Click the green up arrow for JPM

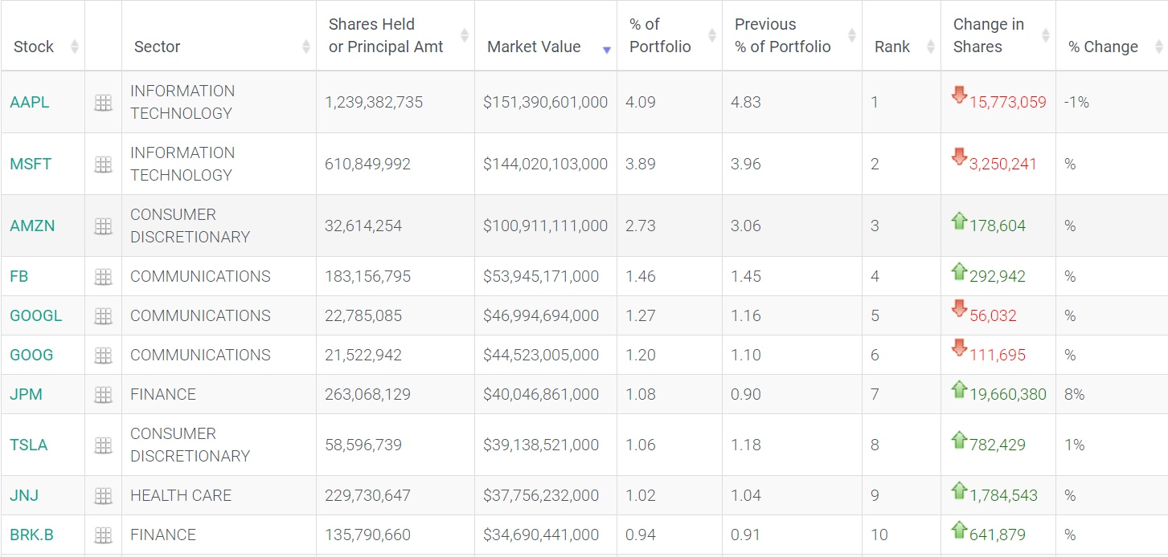(959, 389)
